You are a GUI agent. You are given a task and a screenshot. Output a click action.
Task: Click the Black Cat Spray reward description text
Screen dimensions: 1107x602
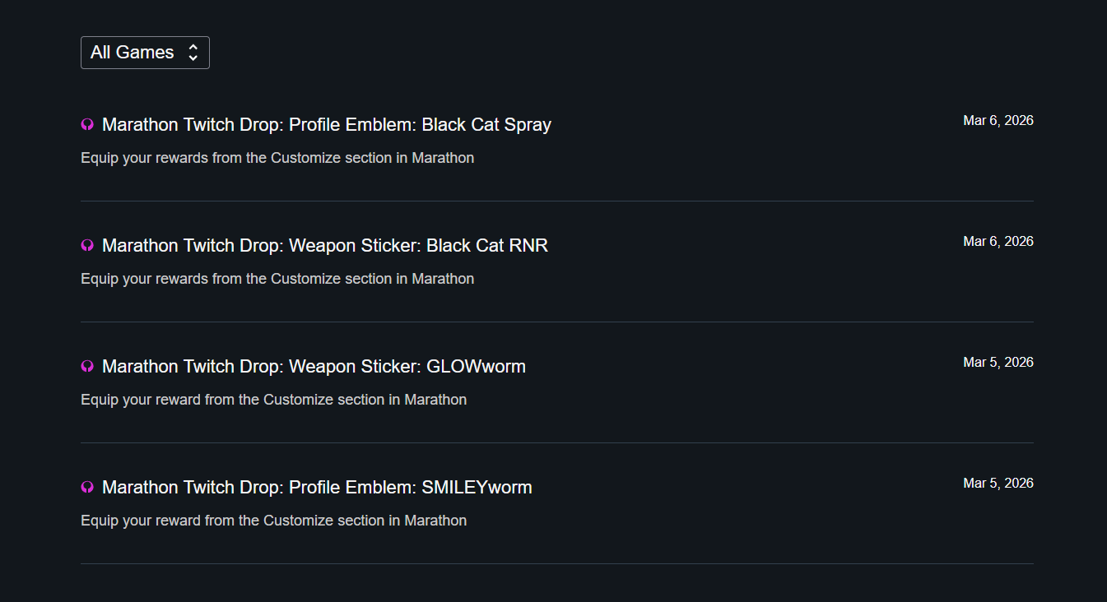click(277, 158)
